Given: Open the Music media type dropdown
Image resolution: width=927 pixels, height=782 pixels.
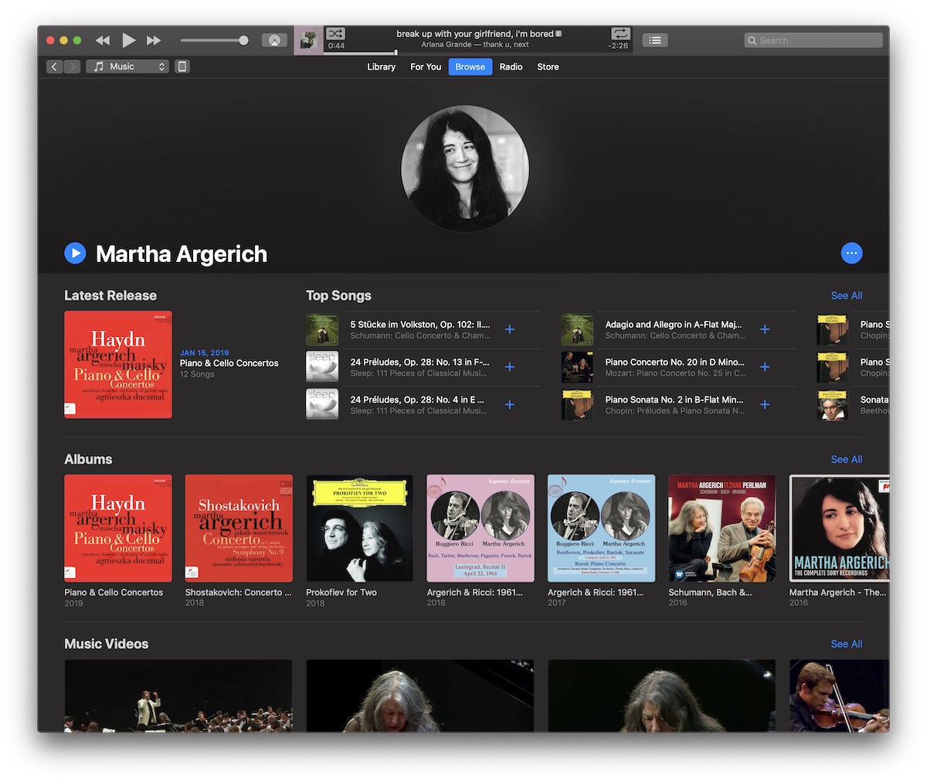Looking at the screenshot, I should tap(127, 66).
